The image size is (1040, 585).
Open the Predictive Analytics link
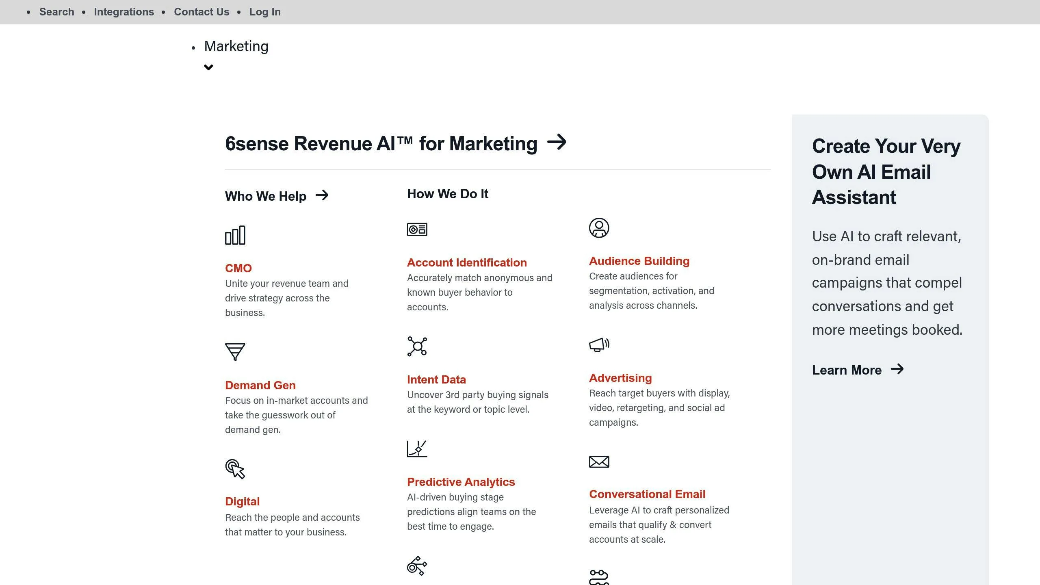coord(461,482)
